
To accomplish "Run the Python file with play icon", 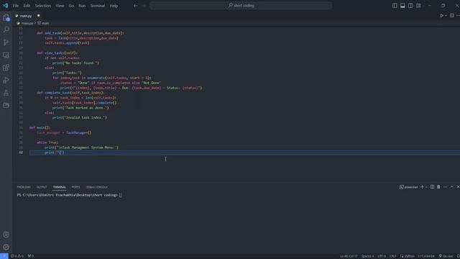I will (x=441, y=16).
